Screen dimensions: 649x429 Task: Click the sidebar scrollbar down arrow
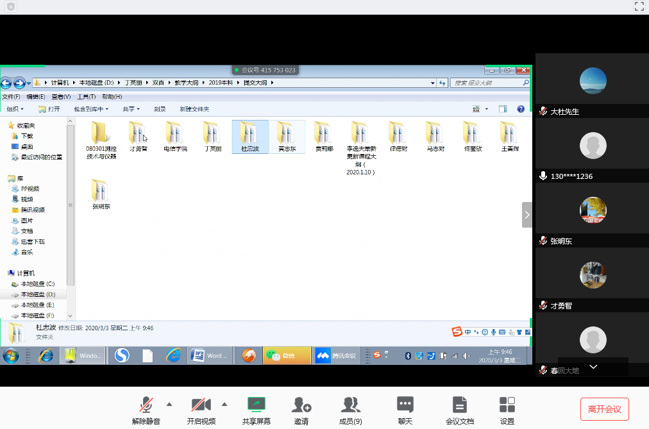point(71,316)
